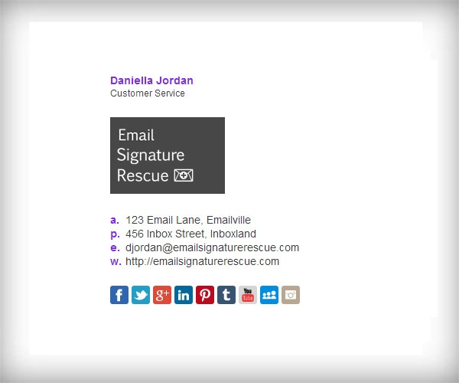Open the http://emailsignaturerescue.com website link

pyautogui.click(x=202, y=261)
